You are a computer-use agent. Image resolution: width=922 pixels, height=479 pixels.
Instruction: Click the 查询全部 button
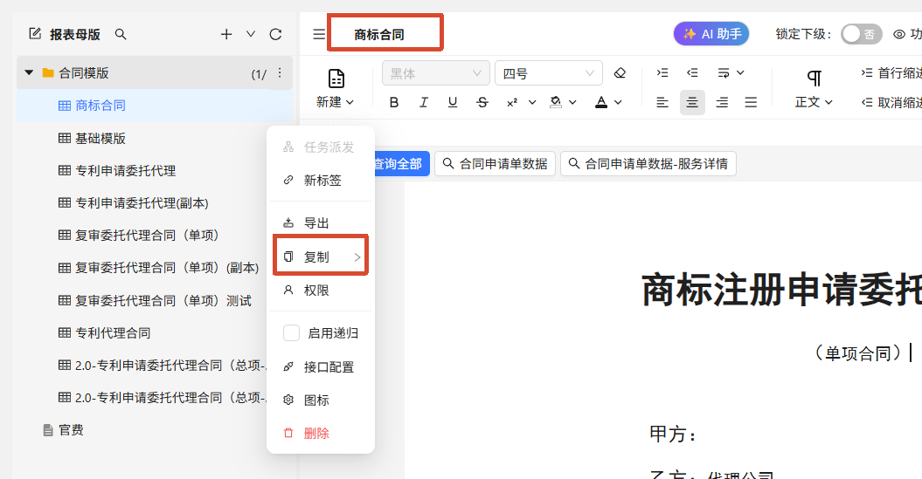tap(401, 163)
